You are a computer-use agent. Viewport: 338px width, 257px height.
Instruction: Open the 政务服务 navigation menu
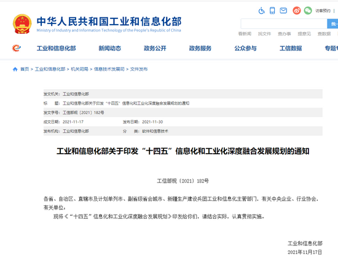[200, 49]
